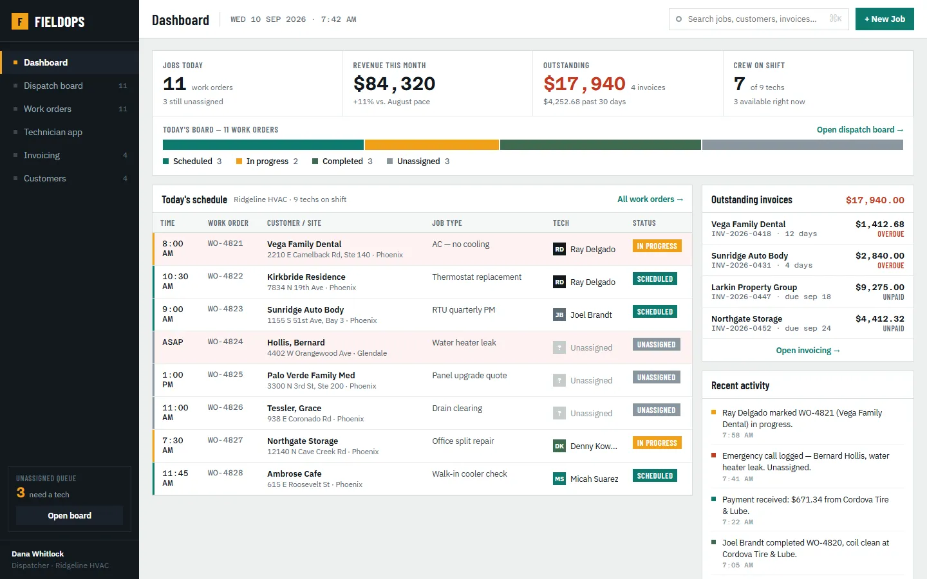927x579 pixels.
Task: Click the unassigned tech placeholder icon for WO-4825
Action: pyautogui.click(x=559, y=380)
